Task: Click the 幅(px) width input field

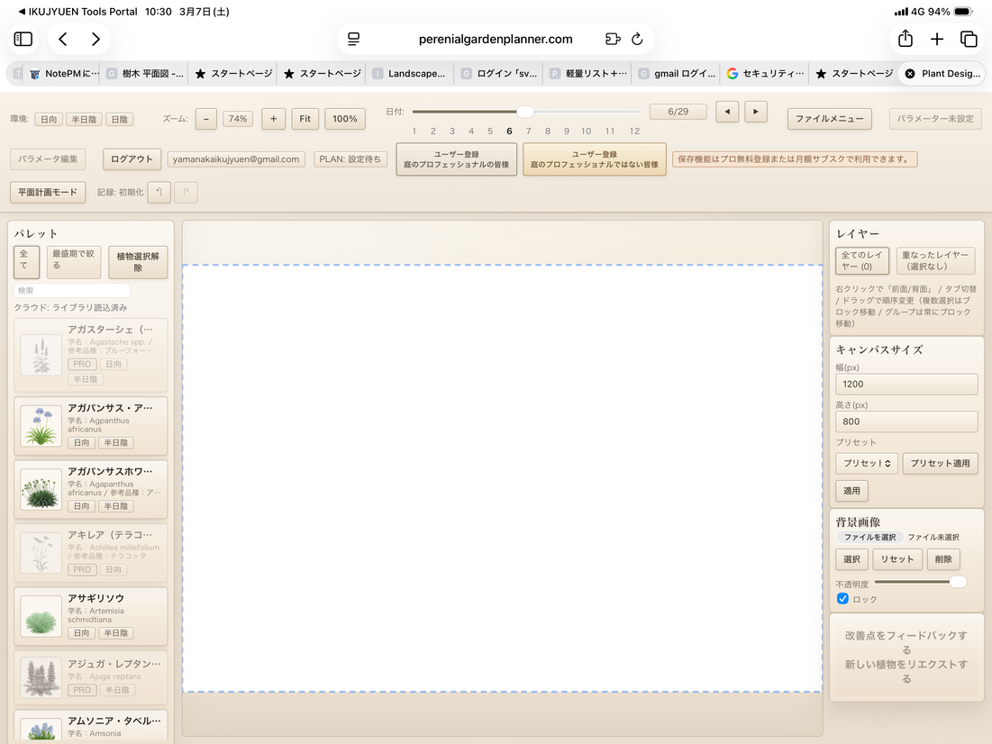Action: pos(906,384)
